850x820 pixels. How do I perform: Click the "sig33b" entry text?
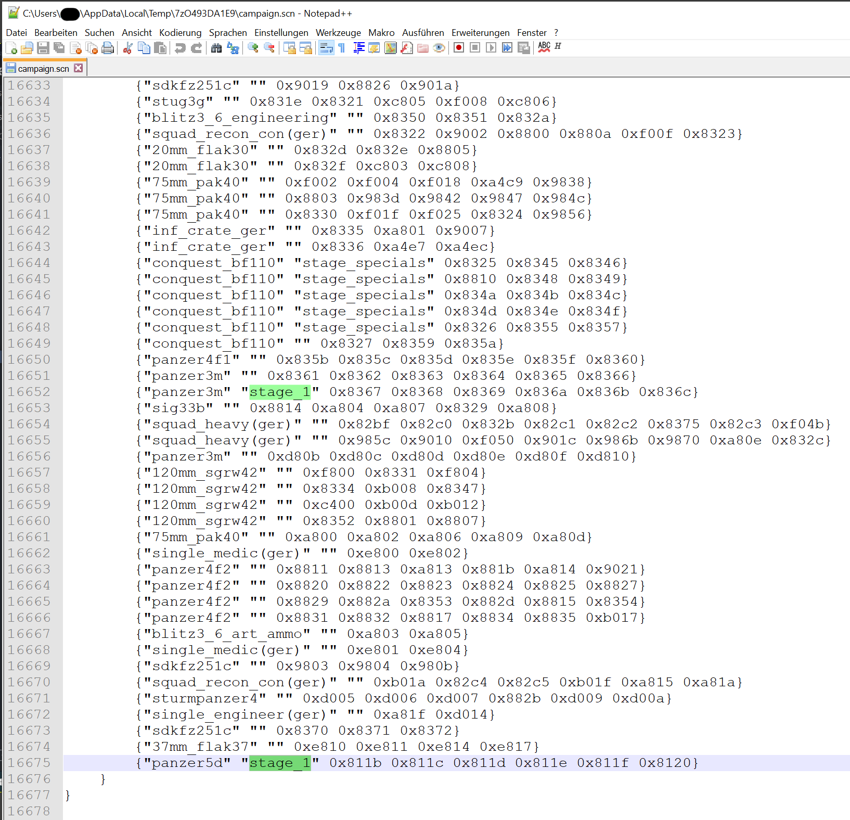[x=178, y=408]
